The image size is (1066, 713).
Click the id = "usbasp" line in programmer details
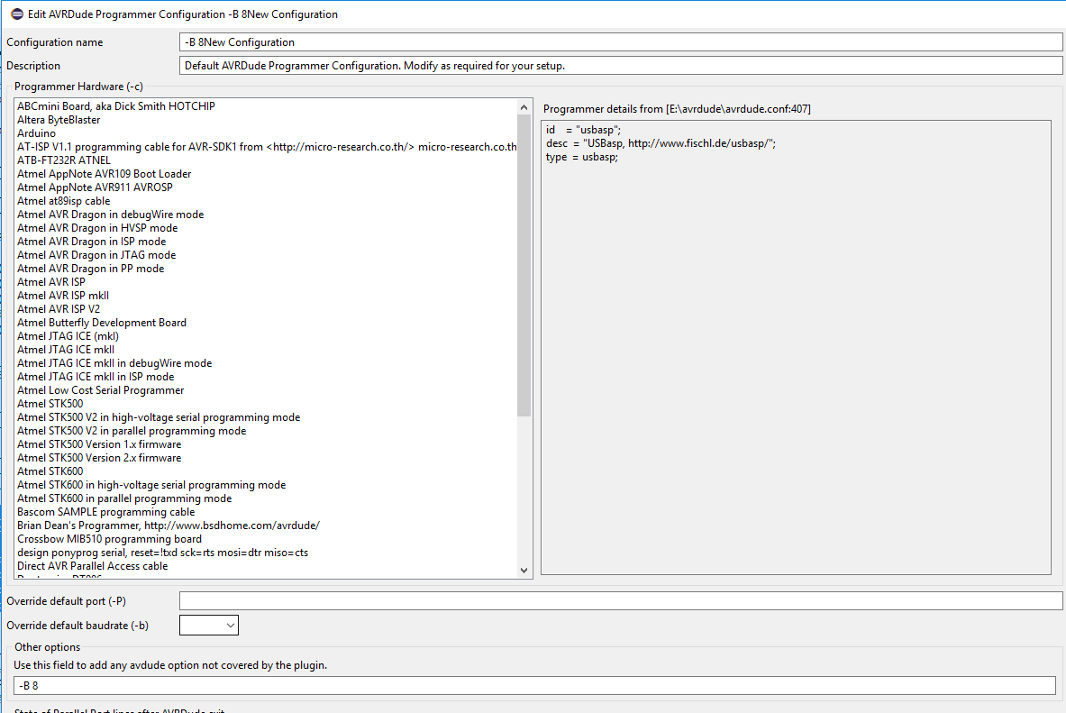click(x=583, y=130)
